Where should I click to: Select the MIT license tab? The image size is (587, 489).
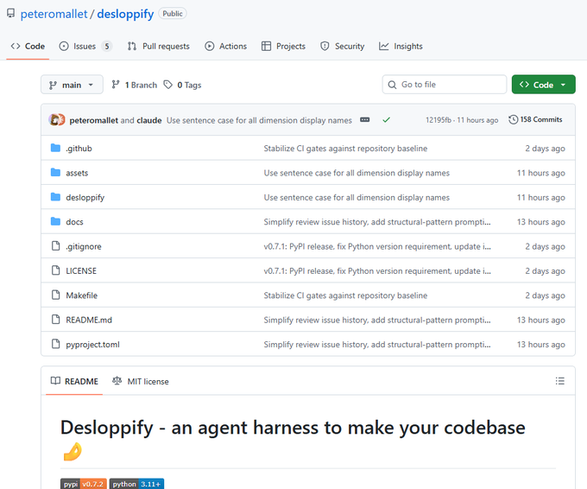pyautogui.click(x=141, y=381)
